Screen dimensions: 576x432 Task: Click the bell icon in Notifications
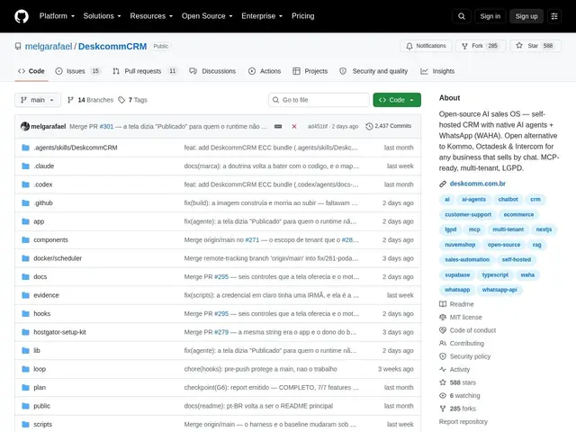[409, 46]
